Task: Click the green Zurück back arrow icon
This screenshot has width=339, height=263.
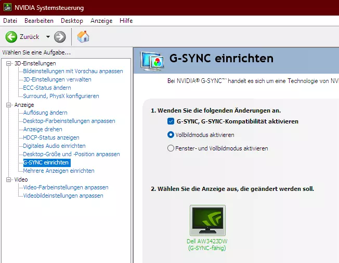Action: (x=11, y=37)
